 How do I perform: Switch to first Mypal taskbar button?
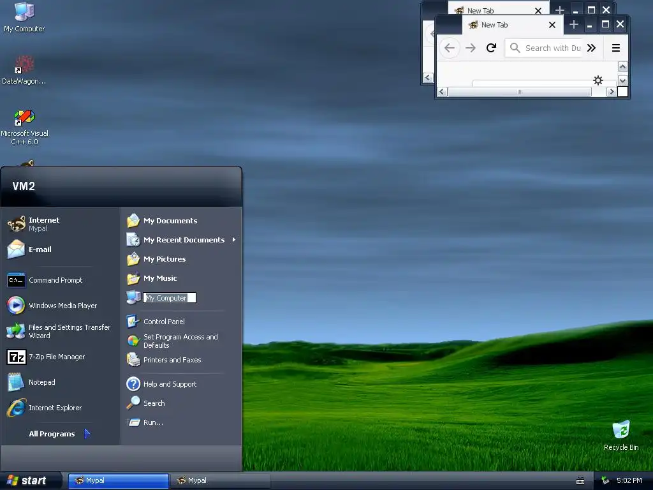point(119,481)
